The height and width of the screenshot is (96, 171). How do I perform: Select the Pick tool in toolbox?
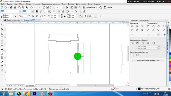pyautogui.click(x=2, y=21)
